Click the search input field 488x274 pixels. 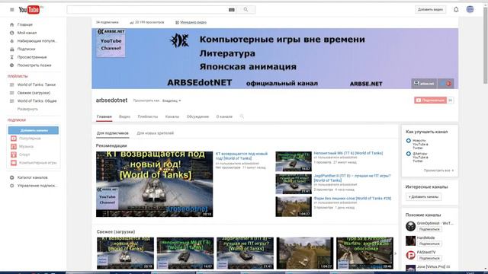point(147,10)
